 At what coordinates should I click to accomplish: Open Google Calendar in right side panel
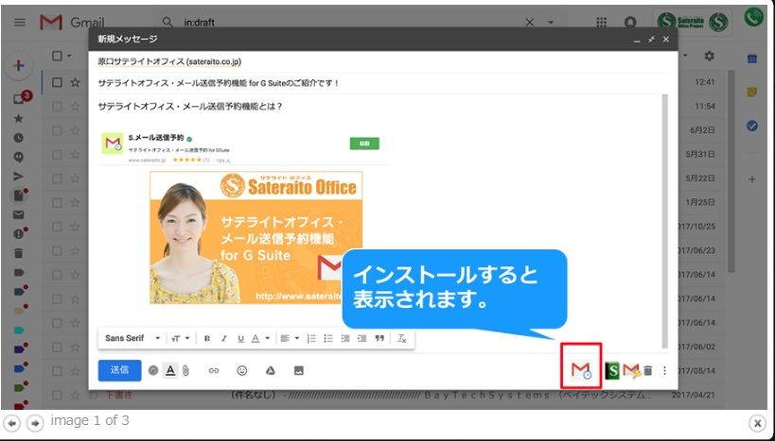point(752,59)
